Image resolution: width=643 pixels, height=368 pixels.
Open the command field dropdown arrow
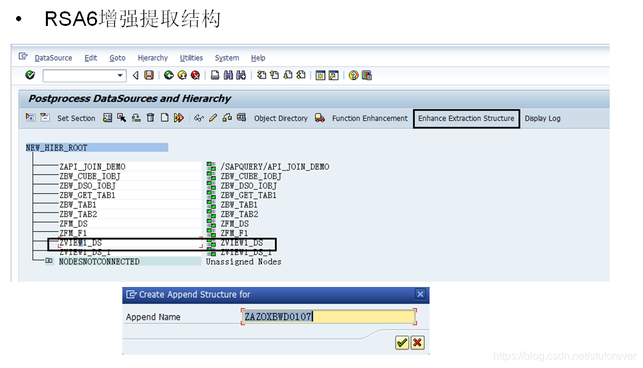(120, 76)
